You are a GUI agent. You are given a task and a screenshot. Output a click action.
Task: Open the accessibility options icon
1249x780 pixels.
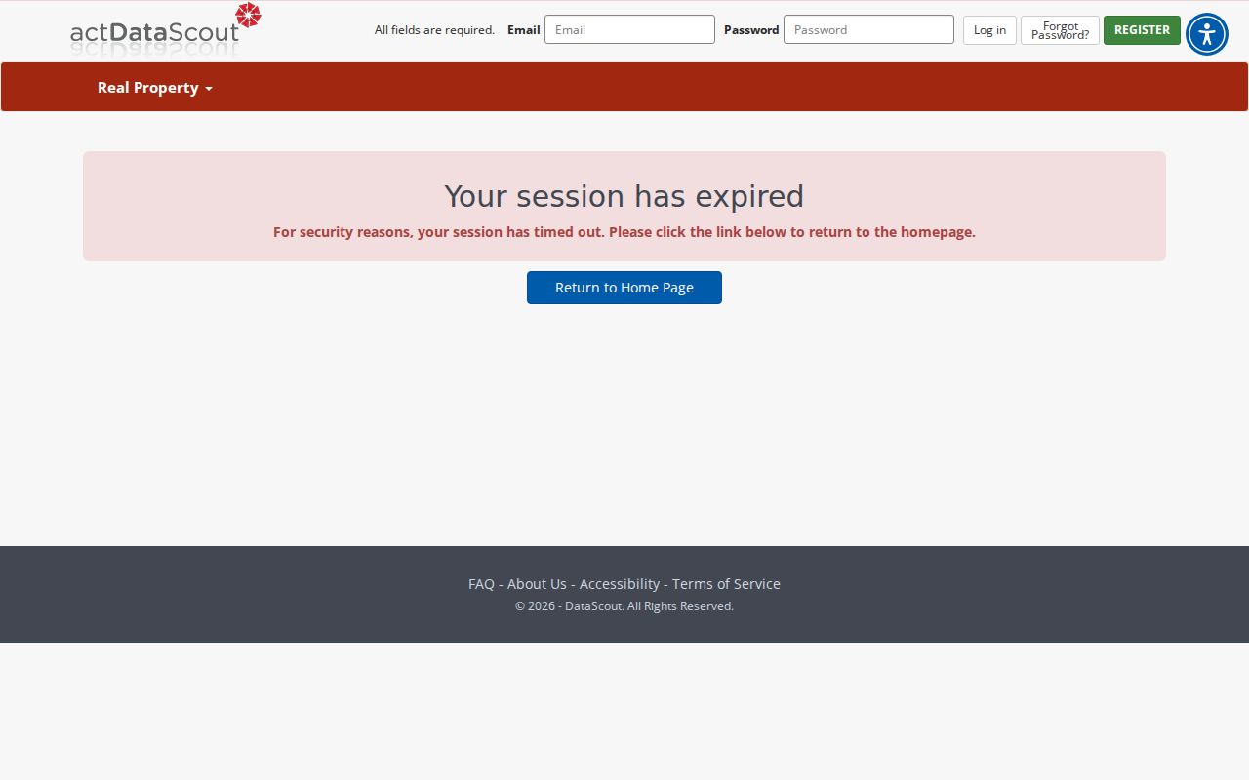click(1207, 34)
